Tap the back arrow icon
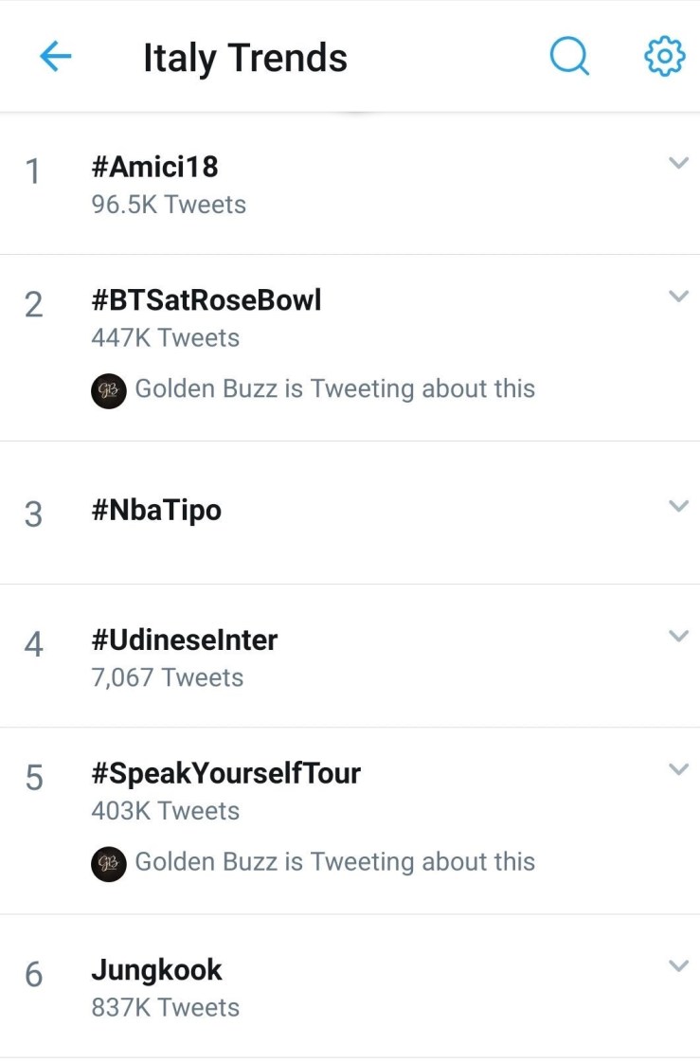This screenshot has width=700, height=1063. click(55, 58)
